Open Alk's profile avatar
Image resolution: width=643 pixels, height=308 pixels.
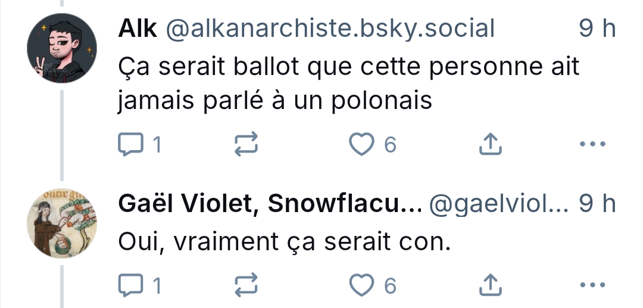click(x=63, y=48)
